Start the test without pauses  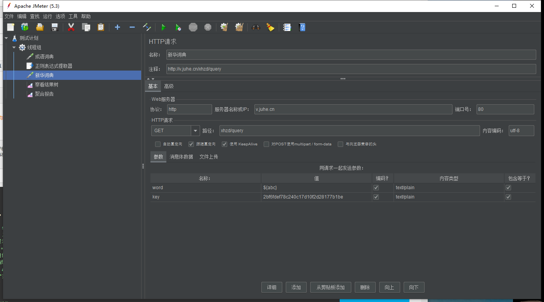(178, 27)
